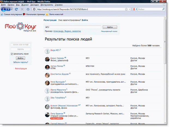Click the Я ищу работу badge
Image resolution: width=169 pixels, height=127 pixels.
click(57, 118)
